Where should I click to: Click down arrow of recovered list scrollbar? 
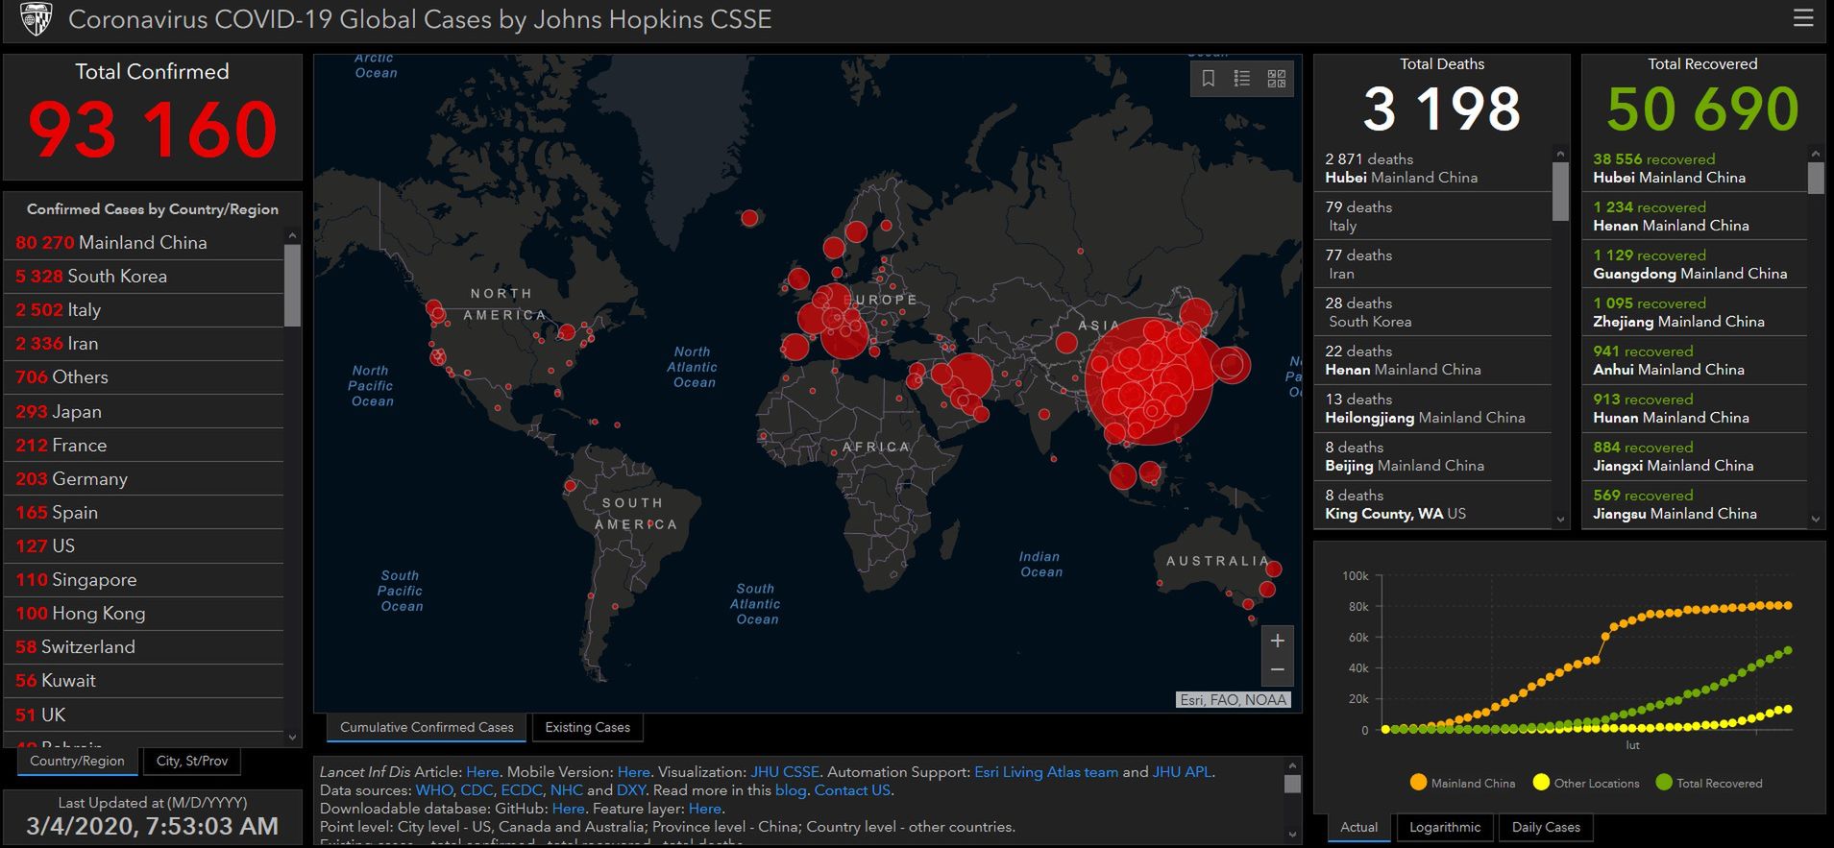1815,520
